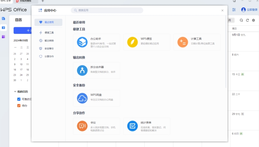Click 会议 card title

93,123
